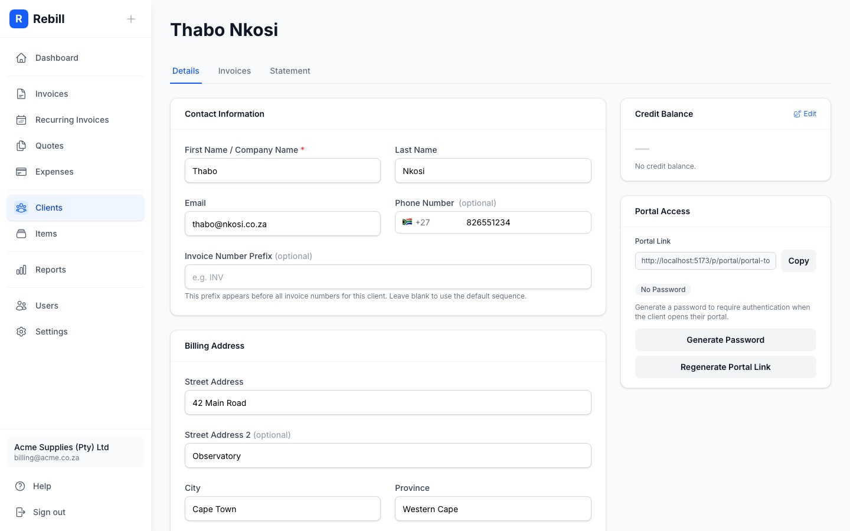The width and height of the screenshot is (850, 531).
Task: Switch to the Statement tab
Action: tap(290, 71)
